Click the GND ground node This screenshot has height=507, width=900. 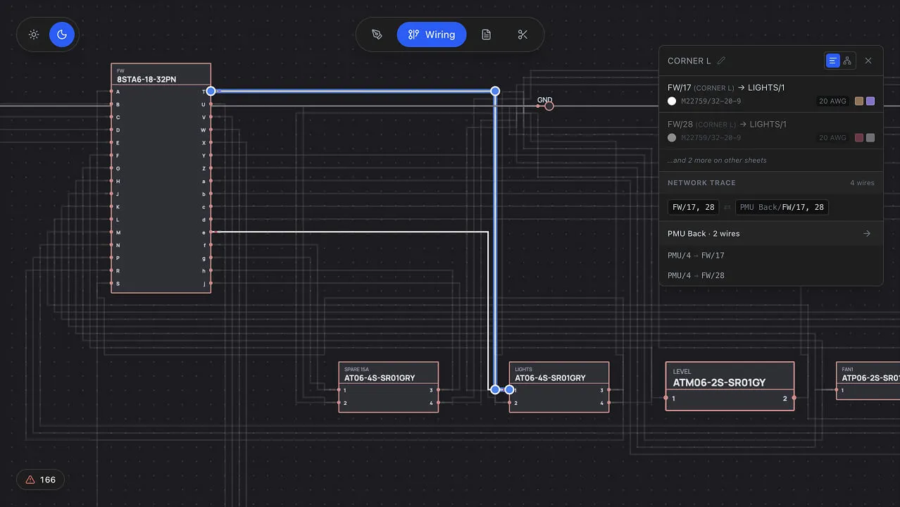click(x=549, y=106)
